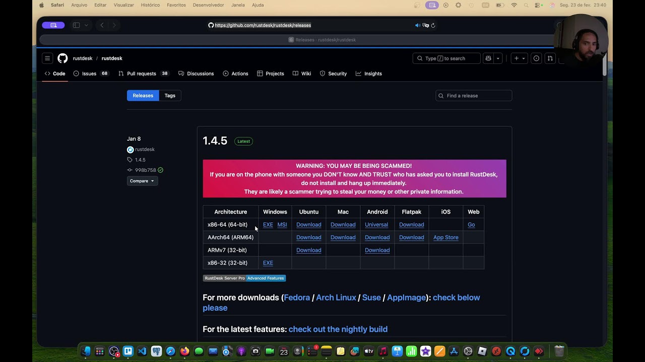Download Ubuntu ARMv7 build
The width and height of the screenshot is (645, 362).
[309, 250]
